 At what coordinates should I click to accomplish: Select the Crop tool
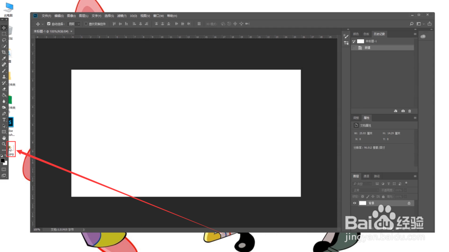[4, 52]
